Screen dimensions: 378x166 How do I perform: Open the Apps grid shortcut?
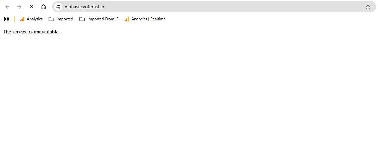pos(7,19)
